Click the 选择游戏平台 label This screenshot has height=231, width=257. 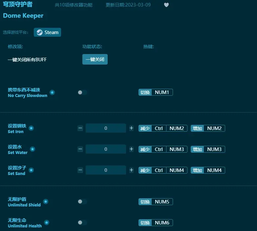tap(15, 32)
